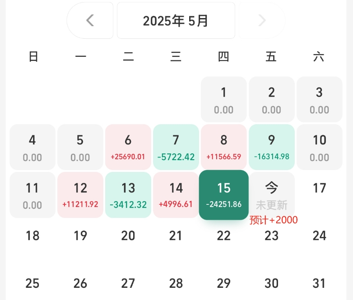Open May 9 with -16314.98 loss
Viewport: 353px width, 300px height.
pos(272,147)
